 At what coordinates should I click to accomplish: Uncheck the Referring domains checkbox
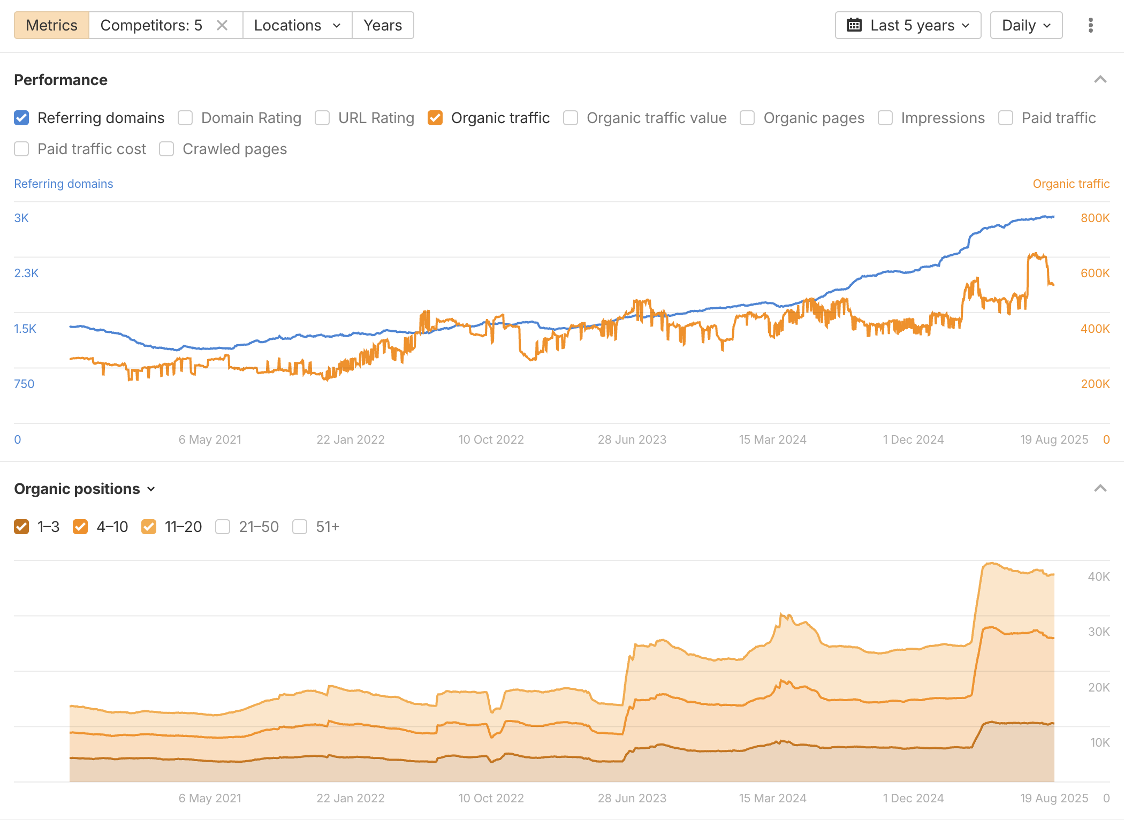click(x=21, y=118)
